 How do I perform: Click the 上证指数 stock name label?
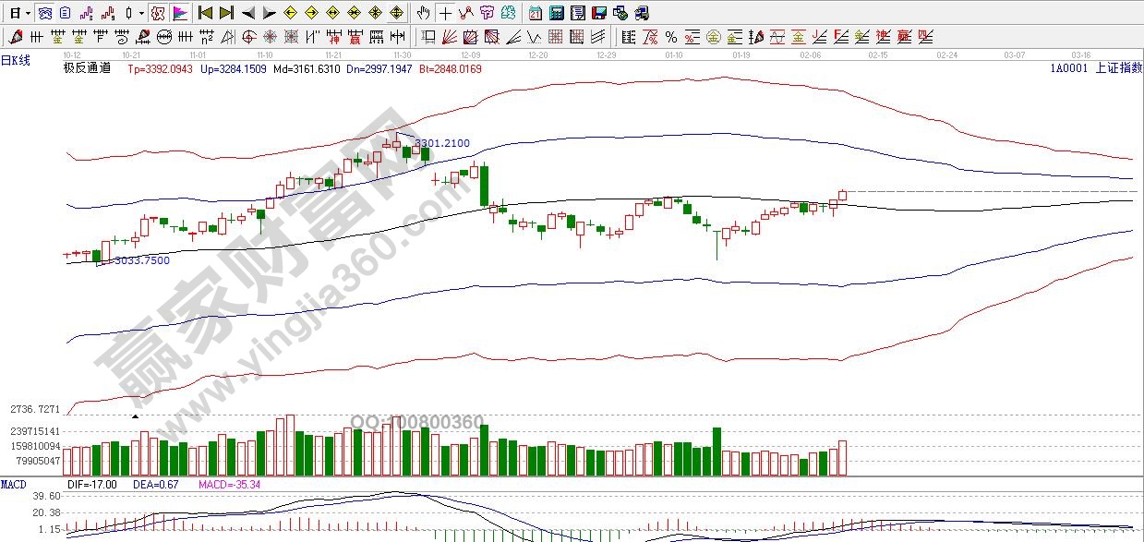tap(1117, 67)
